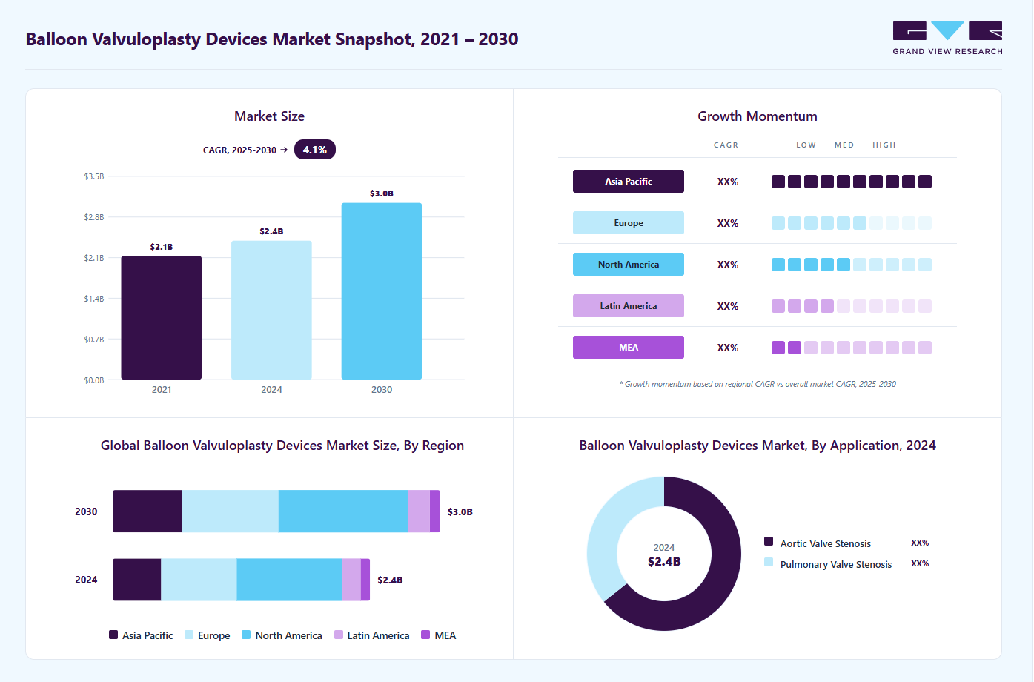Click the 2030 market size bar
The image size is (1034, 682).
point(382,291)
